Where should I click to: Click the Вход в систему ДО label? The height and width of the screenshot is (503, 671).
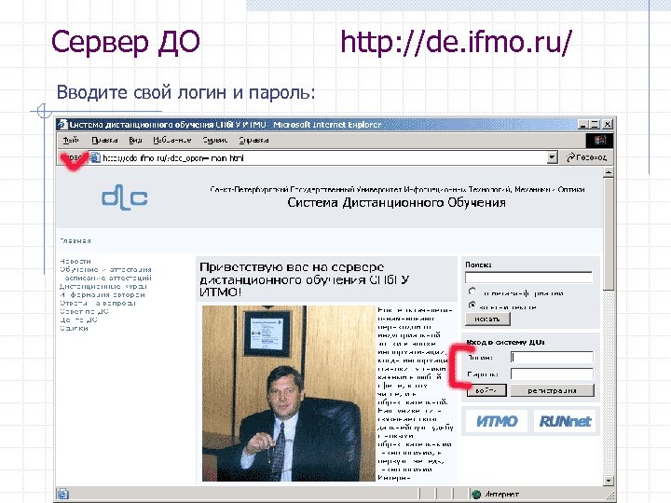[x=505, y=342]
